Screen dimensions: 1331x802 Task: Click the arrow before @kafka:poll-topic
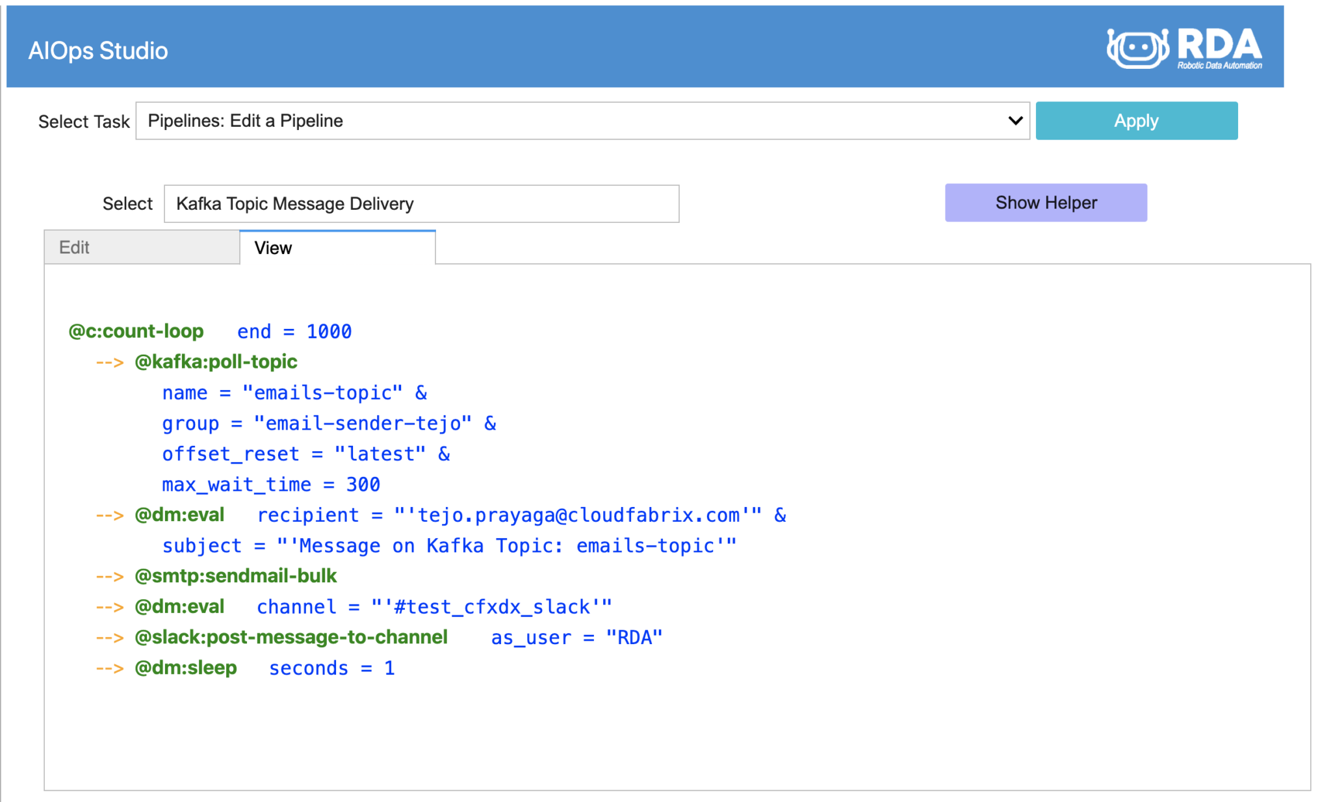click(109, 362)
